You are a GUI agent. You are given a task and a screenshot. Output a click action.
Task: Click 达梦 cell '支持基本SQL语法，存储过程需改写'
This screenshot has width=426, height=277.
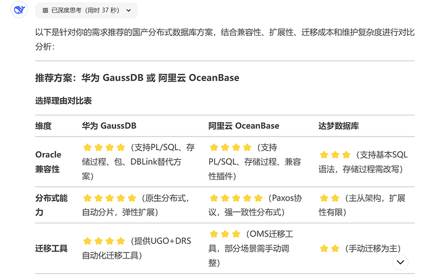click(x=363, y=162)
